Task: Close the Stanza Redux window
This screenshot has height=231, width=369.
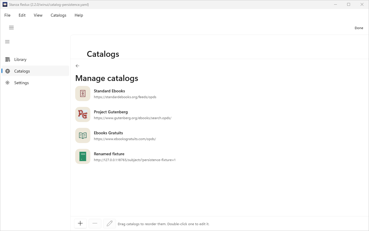Action: [x=362, y=4]
